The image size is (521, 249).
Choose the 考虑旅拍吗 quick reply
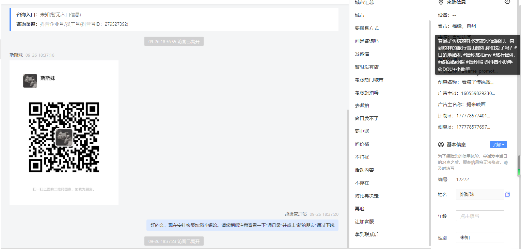[x=367, y=93]
